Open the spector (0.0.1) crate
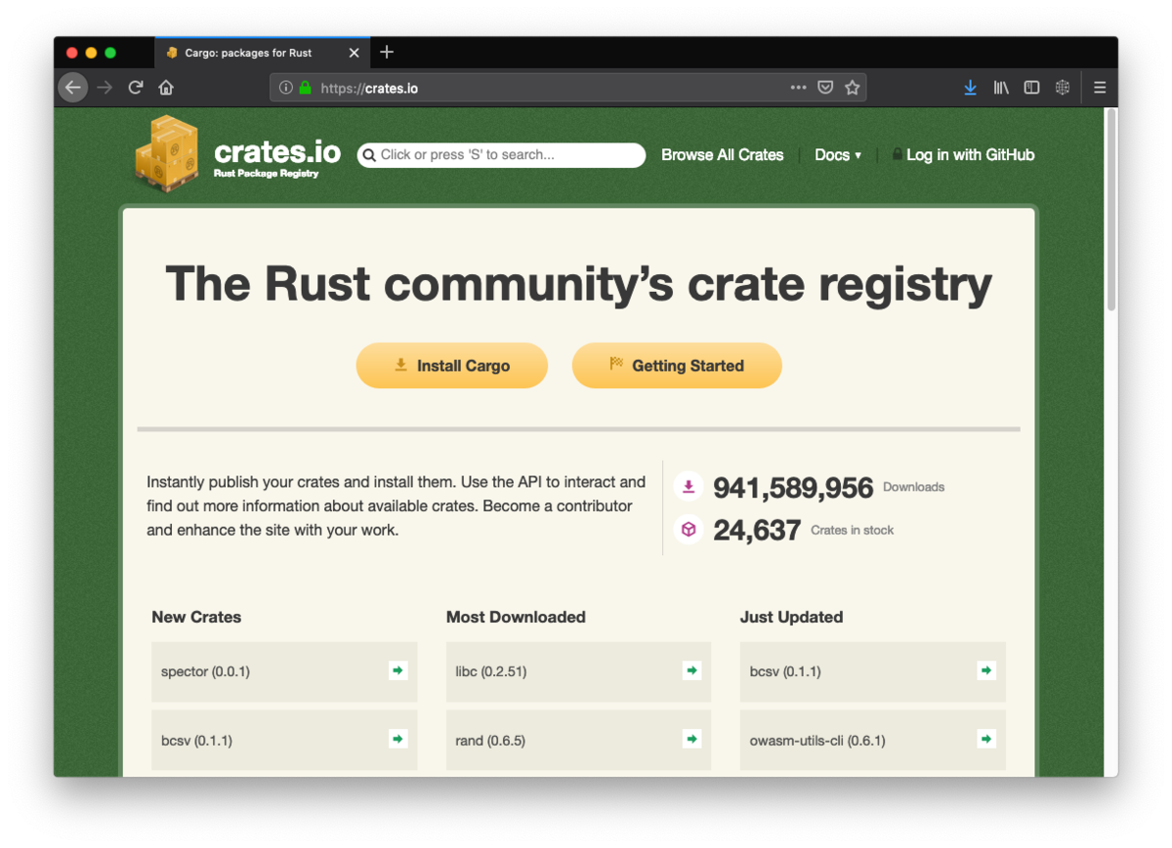Image resolution: width=1172 pixels, height=848 pixels. click(x=284, y=671)
